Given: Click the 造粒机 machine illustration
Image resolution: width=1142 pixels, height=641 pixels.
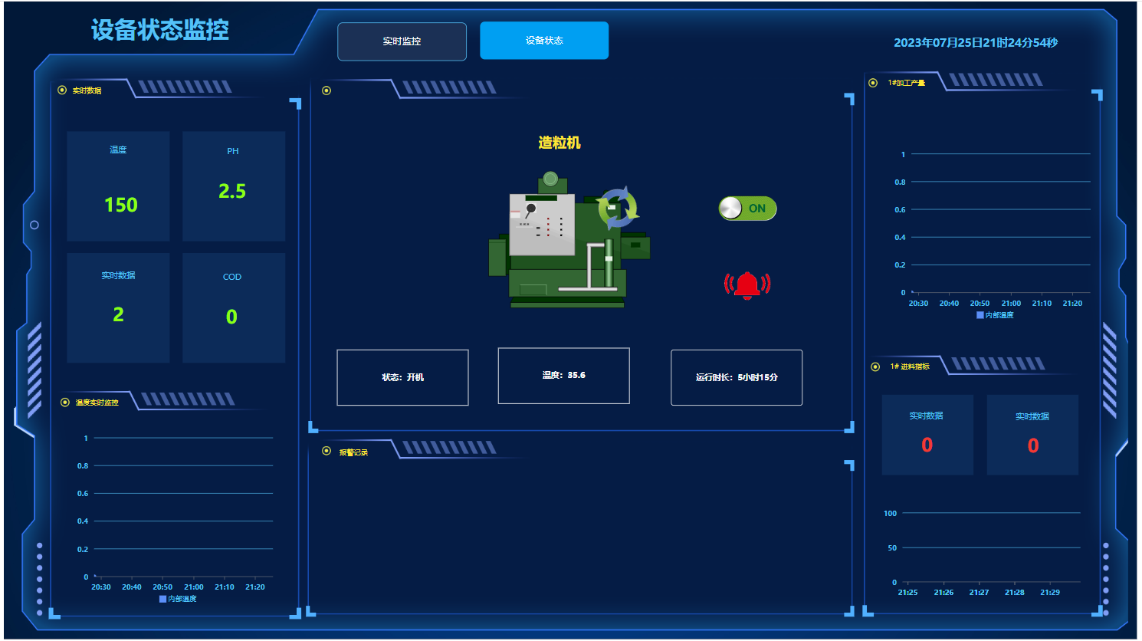Looking at the screenshot, I should (569, 240).
